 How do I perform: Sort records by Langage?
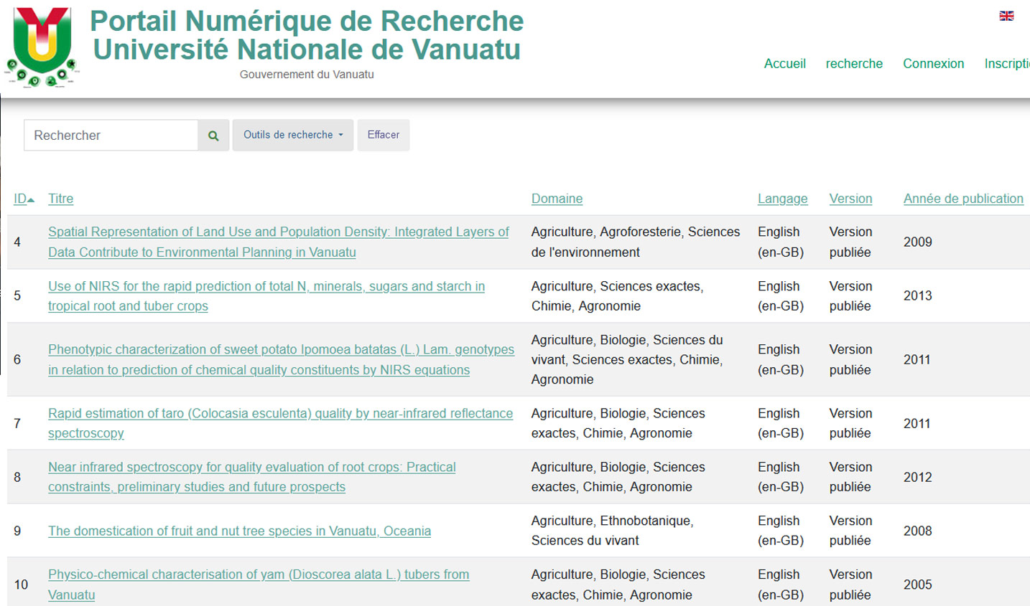pyautogui.click(x=782, y=199)
